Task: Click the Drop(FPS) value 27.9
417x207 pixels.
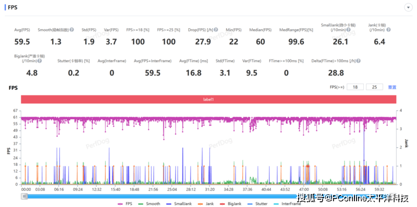Action: pyautogui.click(x=203, y=42)
